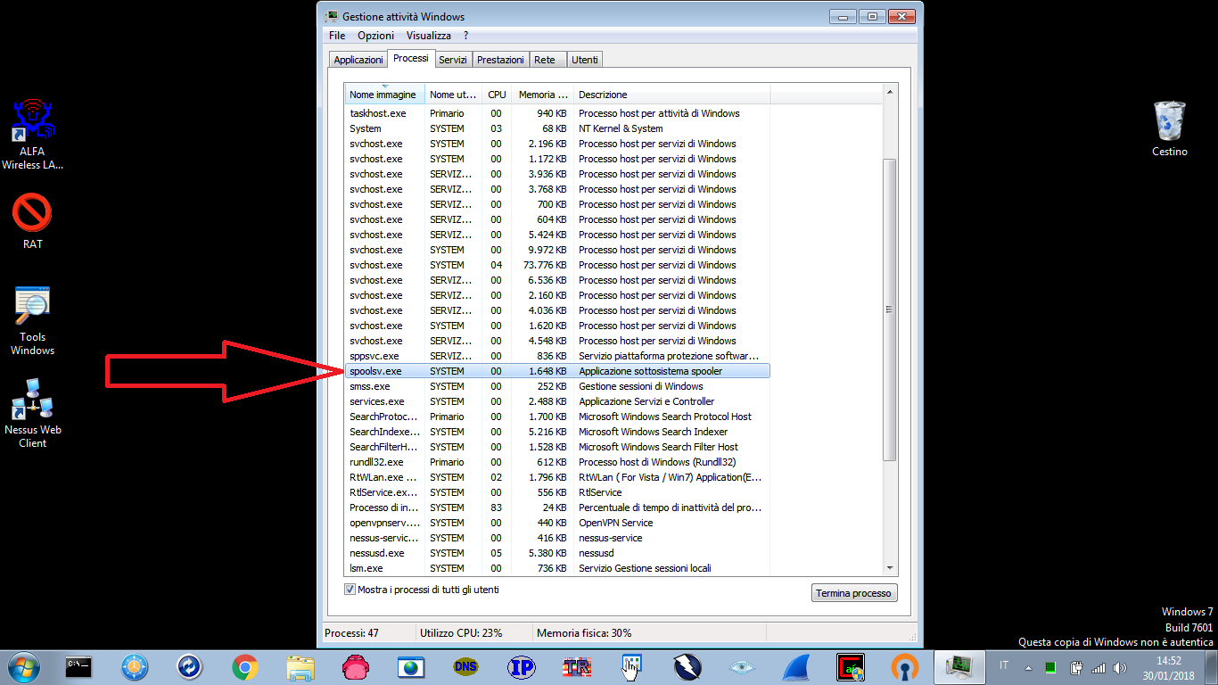Screen dimensions: 1218x685
Task: Select the svchost.exe row using 73.776 KB
Action: pos(557,265)
